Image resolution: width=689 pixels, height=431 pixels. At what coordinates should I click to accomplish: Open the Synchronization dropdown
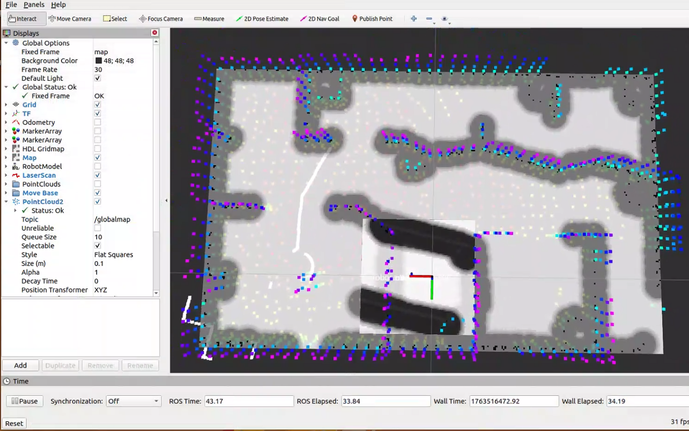[133, 401]
